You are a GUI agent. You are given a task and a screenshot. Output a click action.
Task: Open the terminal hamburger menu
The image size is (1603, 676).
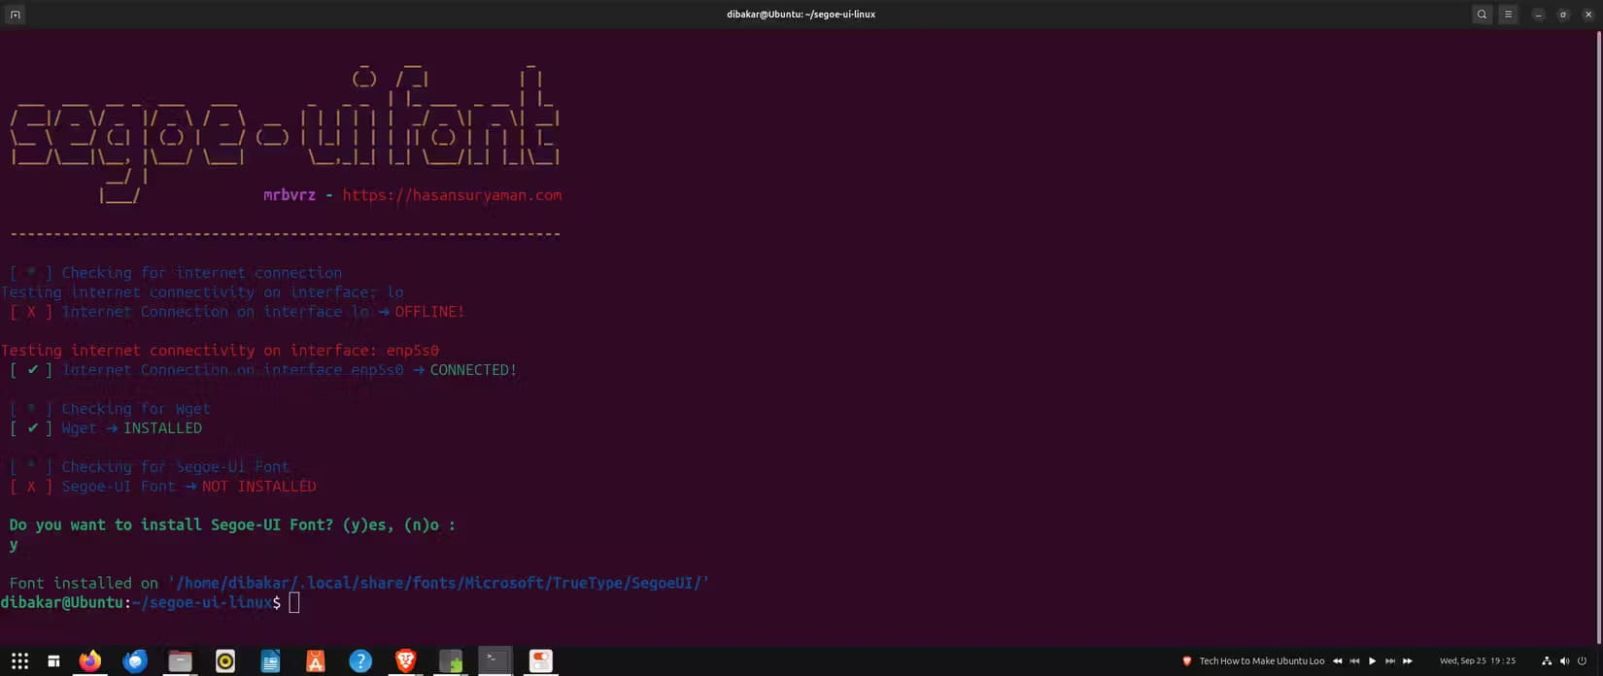[1508, 15]
